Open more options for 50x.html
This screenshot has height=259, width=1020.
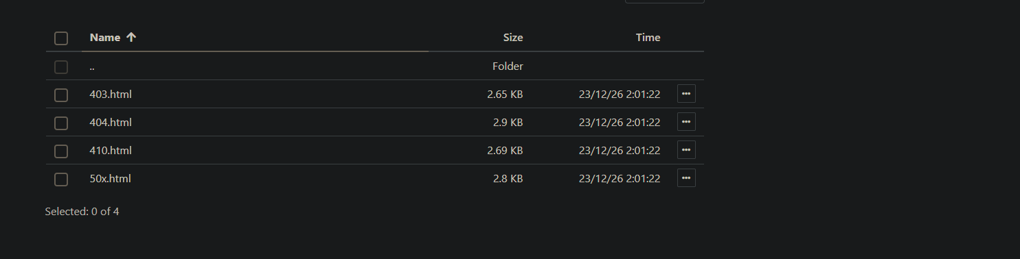(686, 178)
